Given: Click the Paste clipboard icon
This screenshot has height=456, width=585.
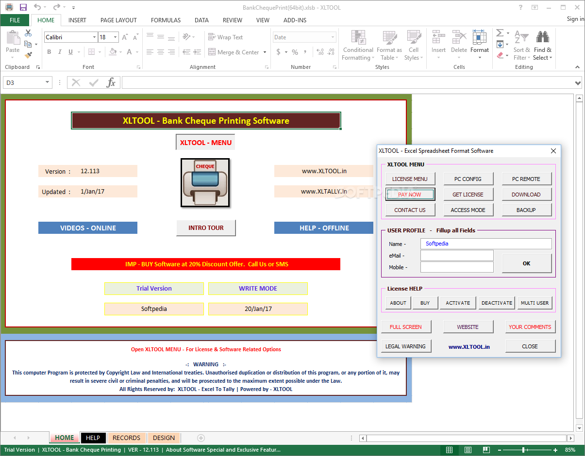Looking at the screenshot, I should pos(13,37).
